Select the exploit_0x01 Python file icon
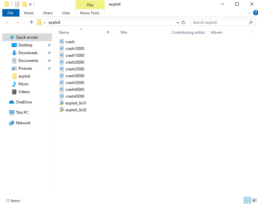 (x=62, y=103)
